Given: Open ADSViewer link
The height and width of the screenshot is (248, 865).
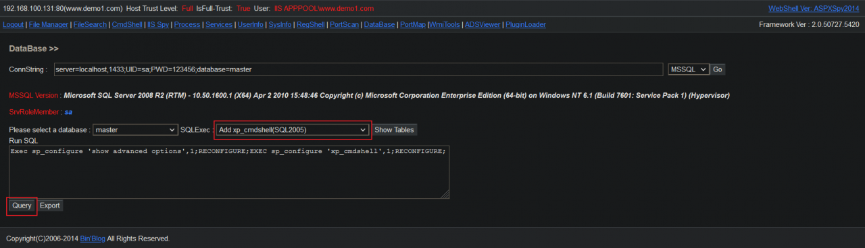Looking at the screenshot, I should (x=482, y=24).
